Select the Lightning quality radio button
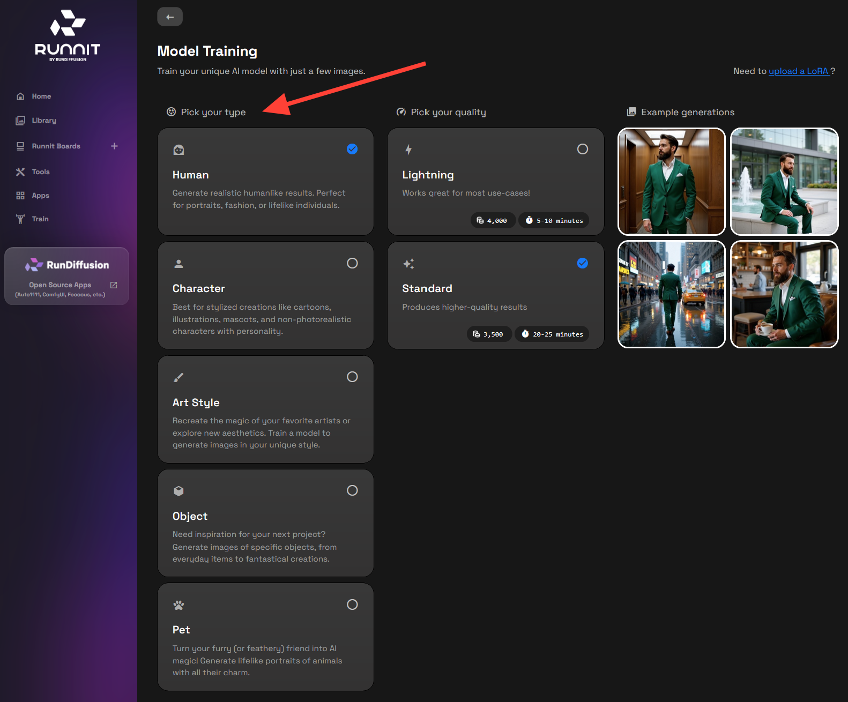Screen dimensions: 848x702 pos(582,149)
